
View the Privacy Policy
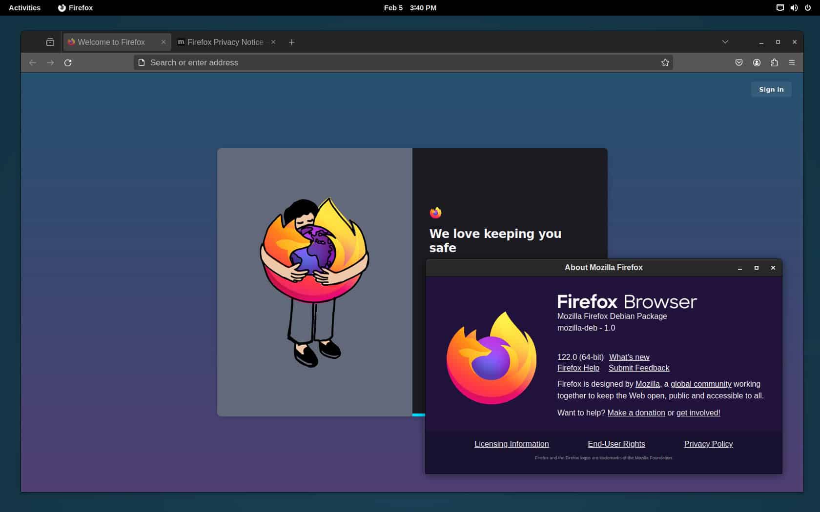pos(708,444)
